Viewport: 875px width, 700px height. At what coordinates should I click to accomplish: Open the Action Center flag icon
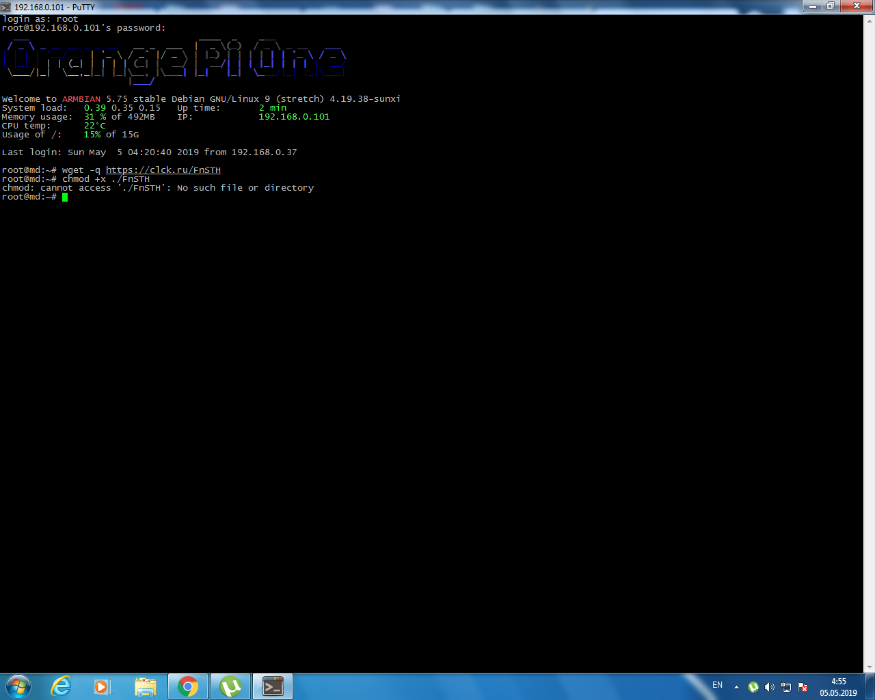[x=803, y=687]
